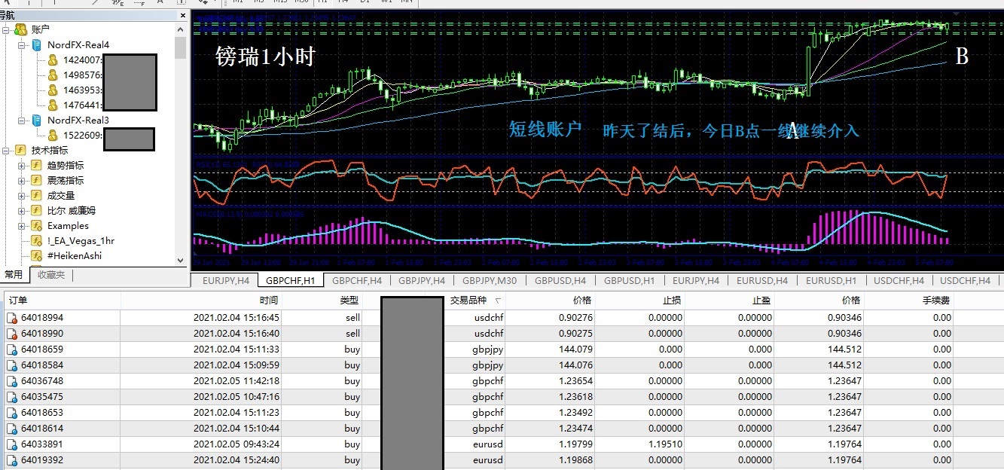
Task: Click the buy order icon for 64035475
Action: (11, 397)
